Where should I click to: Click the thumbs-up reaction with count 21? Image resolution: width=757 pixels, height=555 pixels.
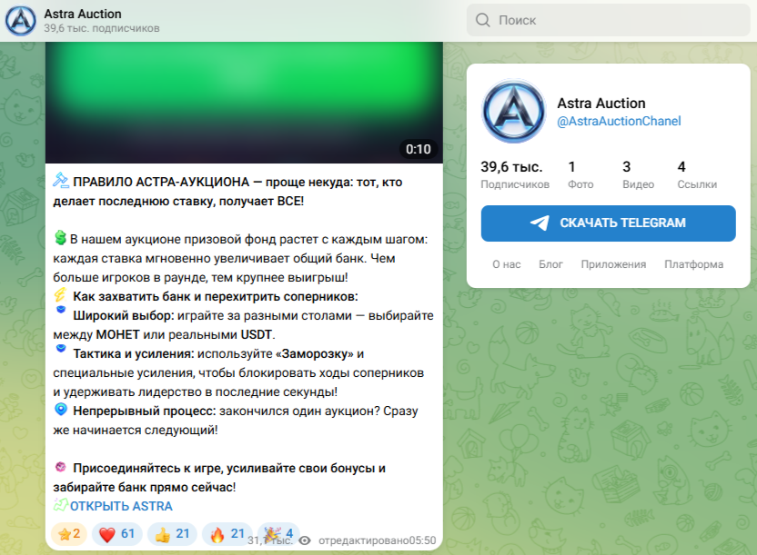[x=172, y=534]
